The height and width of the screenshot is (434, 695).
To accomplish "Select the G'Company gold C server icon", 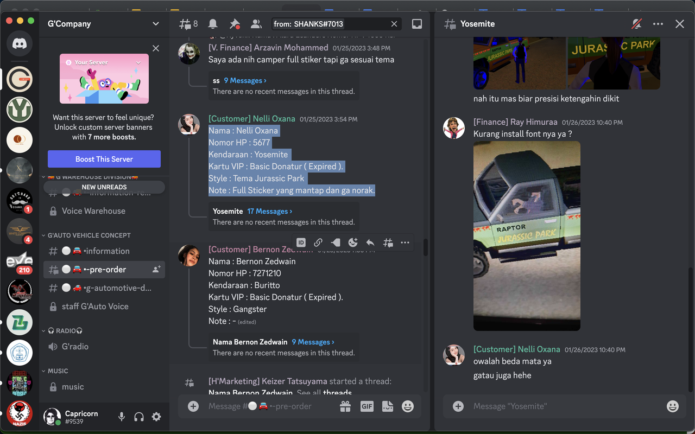I will click(20, 79).
